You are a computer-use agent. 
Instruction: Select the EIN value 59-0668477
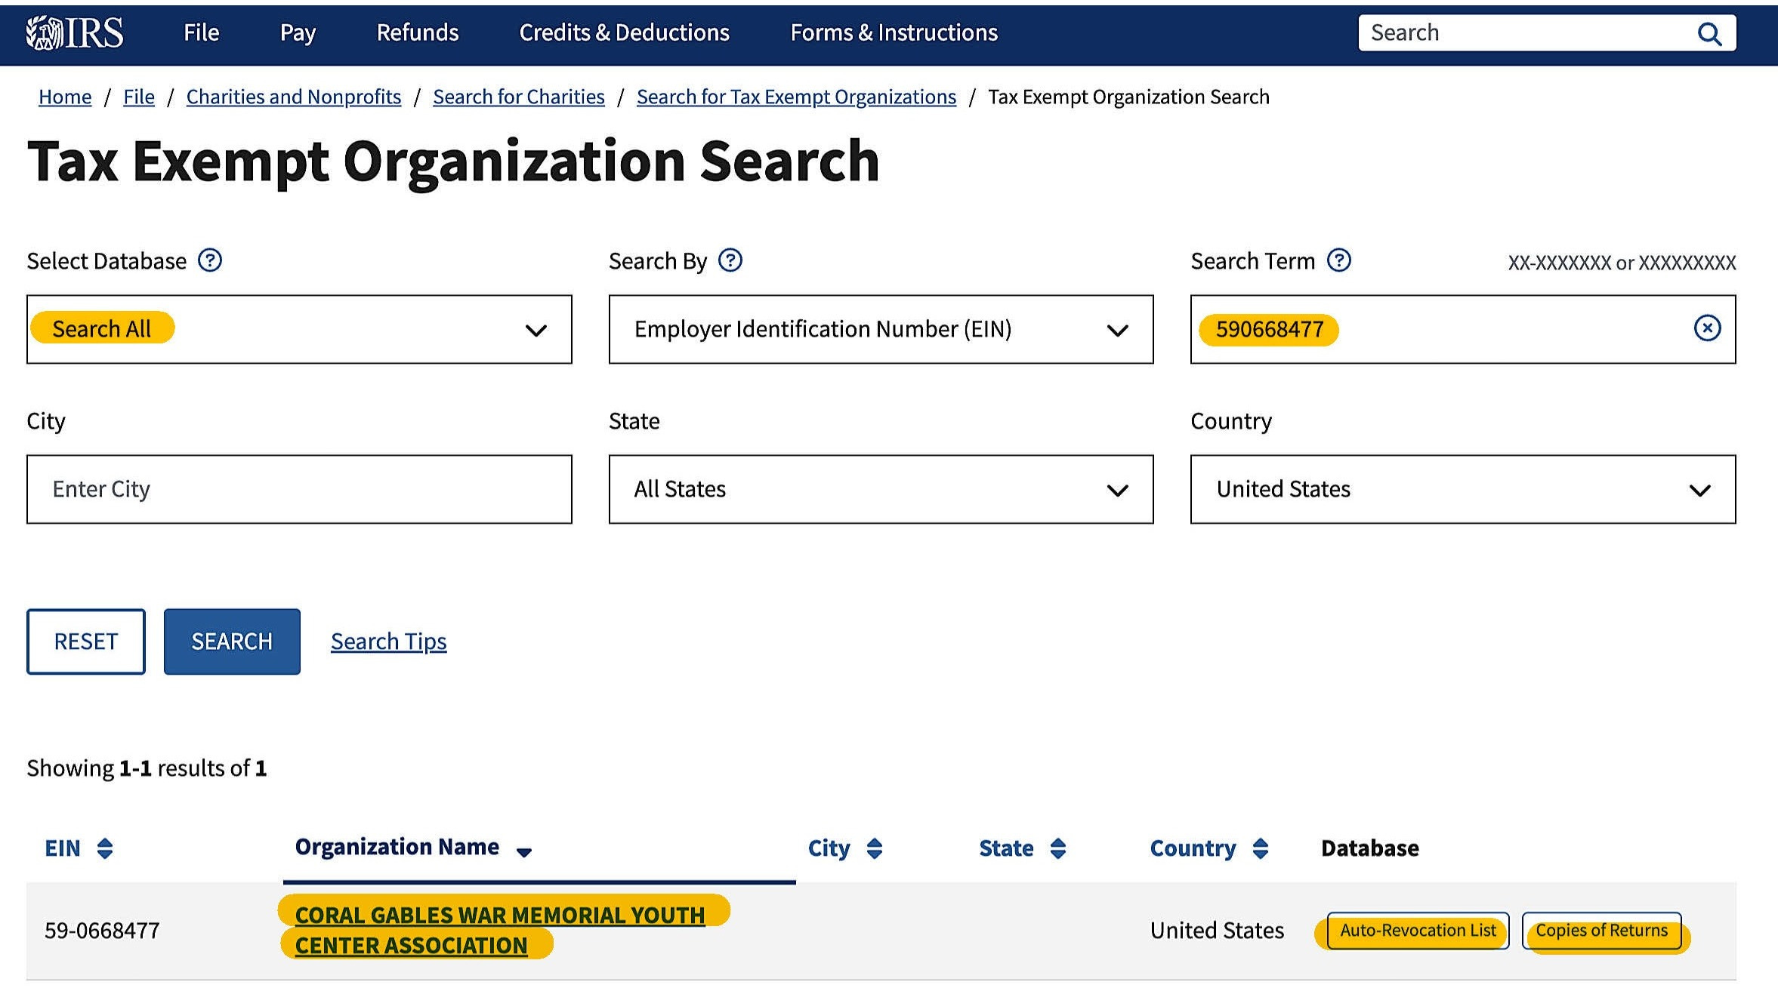pos(102,931)
